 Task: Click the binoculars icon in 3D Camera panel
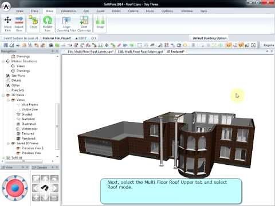pos(45,188)
